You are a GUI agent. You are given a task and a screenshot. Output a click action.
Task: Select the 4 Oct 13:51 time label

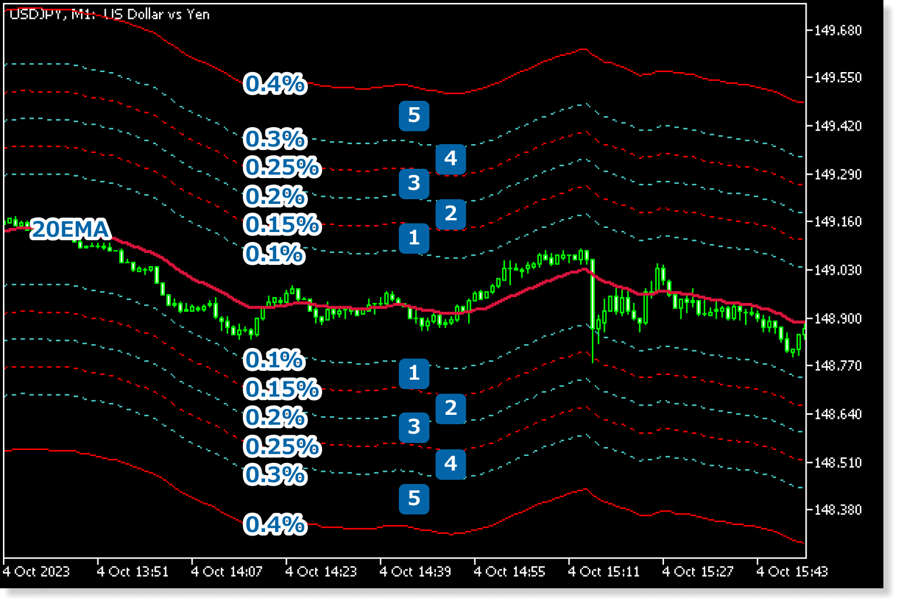coord(133,571)
